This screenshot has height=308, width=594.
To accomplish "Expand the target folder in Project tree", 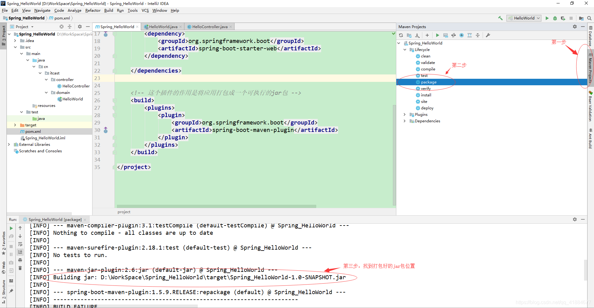I will [15, 125].
